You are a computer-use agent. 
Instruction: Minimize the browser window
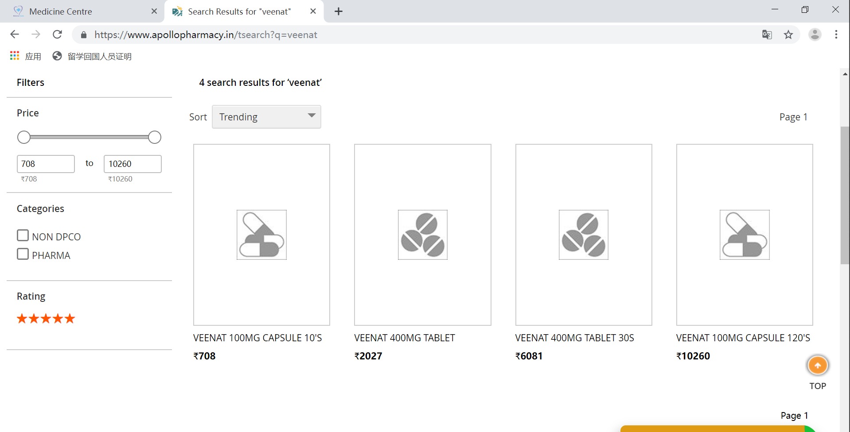(775, 10)
